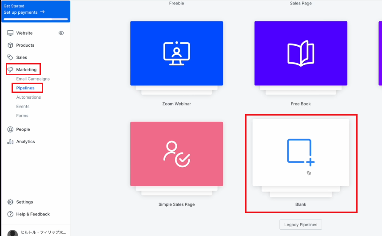Image resolution: width=382 pixels, height=236 pixels.
Task: Click the user profile avatar
Action: (12, 233)
